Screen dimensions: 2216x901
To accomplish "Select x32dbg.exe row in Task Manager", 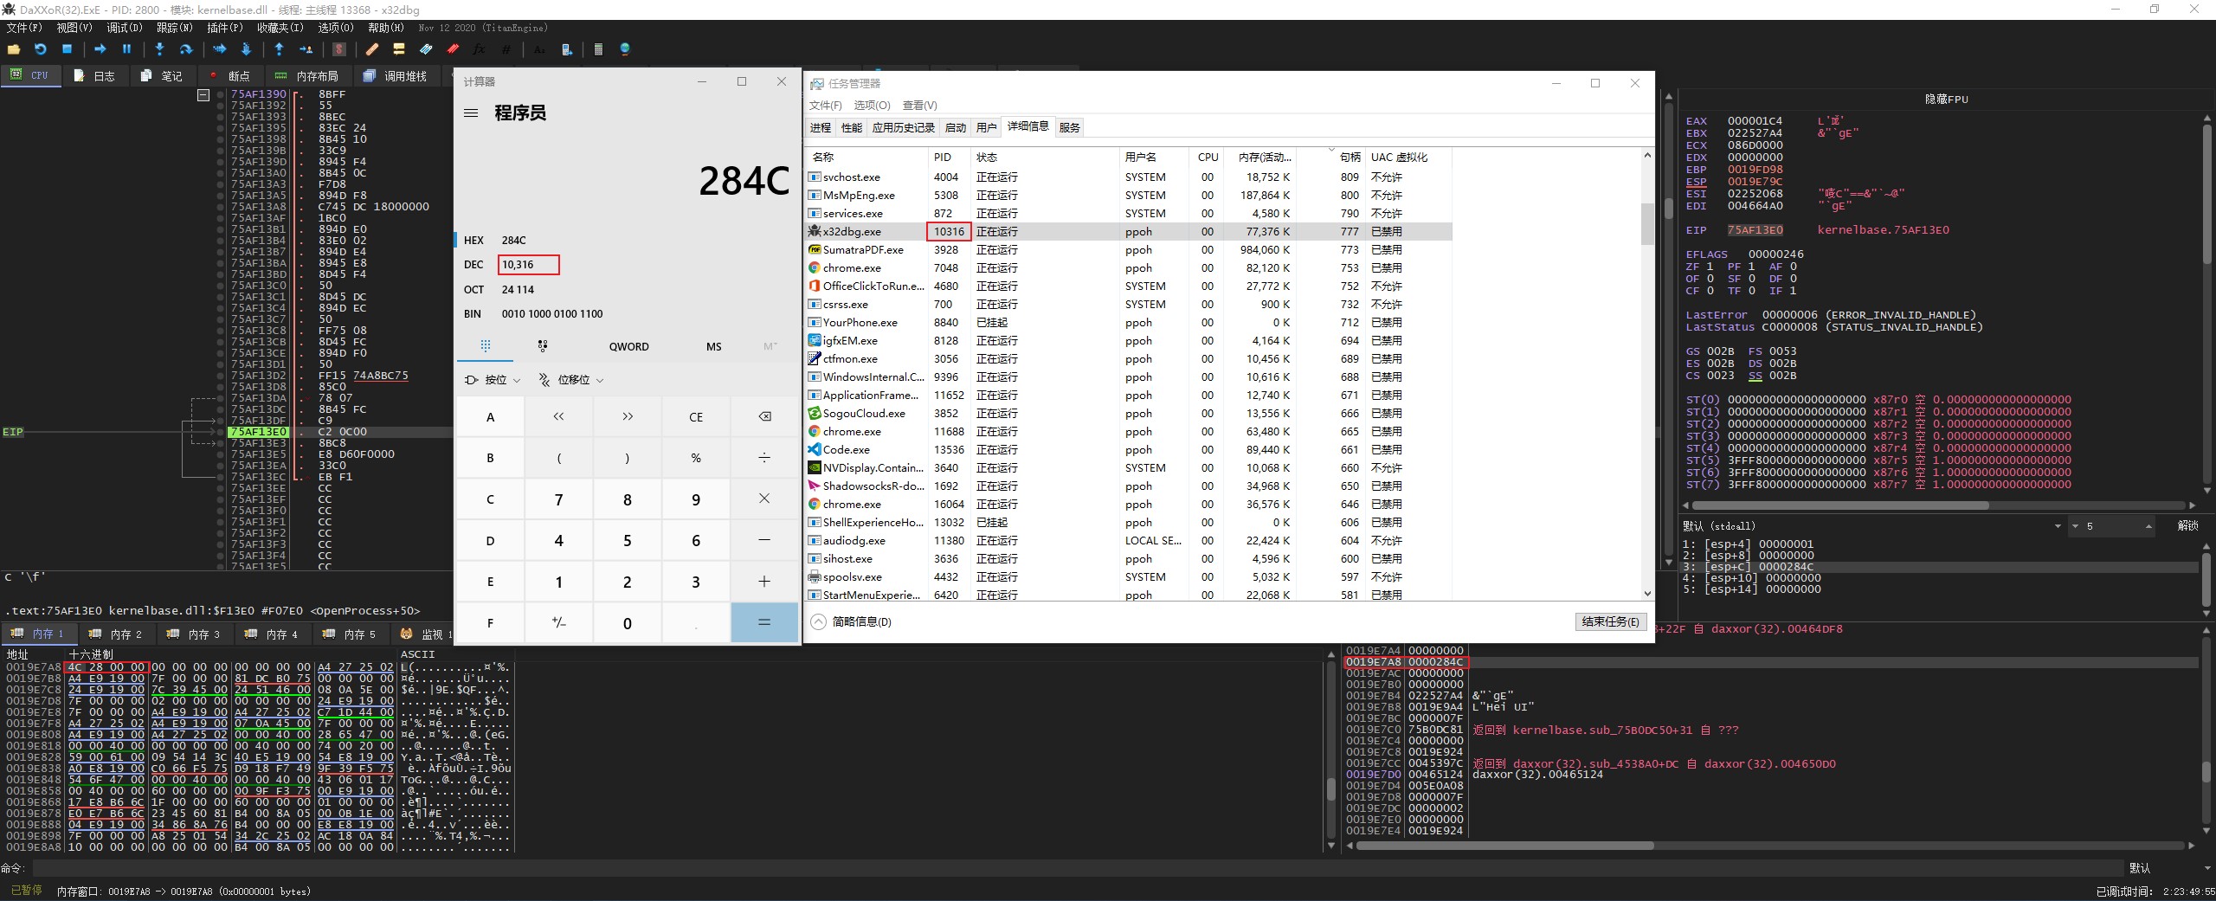I will 1130,232.
